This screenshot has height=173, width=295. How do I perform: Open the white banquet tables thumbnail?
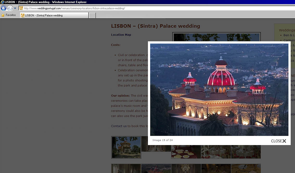(x=216, y=152)
